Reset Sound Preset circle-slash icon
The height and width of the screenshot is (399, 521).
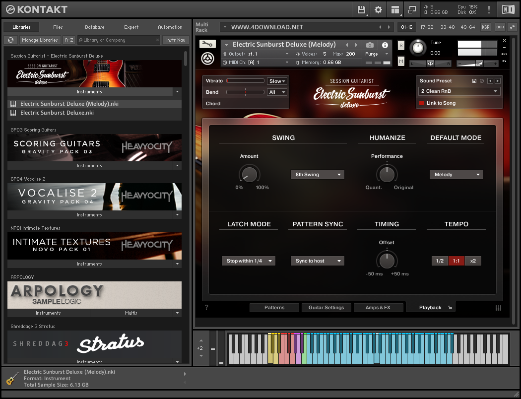point(481,81)
